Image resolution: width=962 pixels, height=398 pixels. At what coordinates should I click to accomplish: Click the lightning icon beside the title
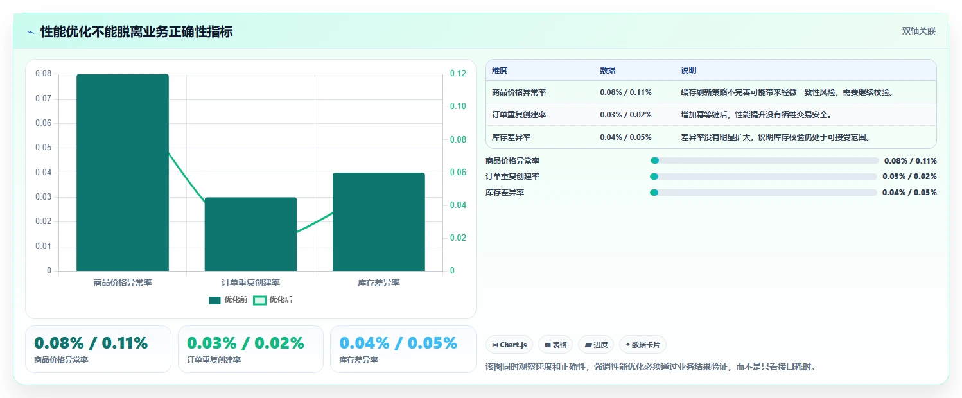30,31
